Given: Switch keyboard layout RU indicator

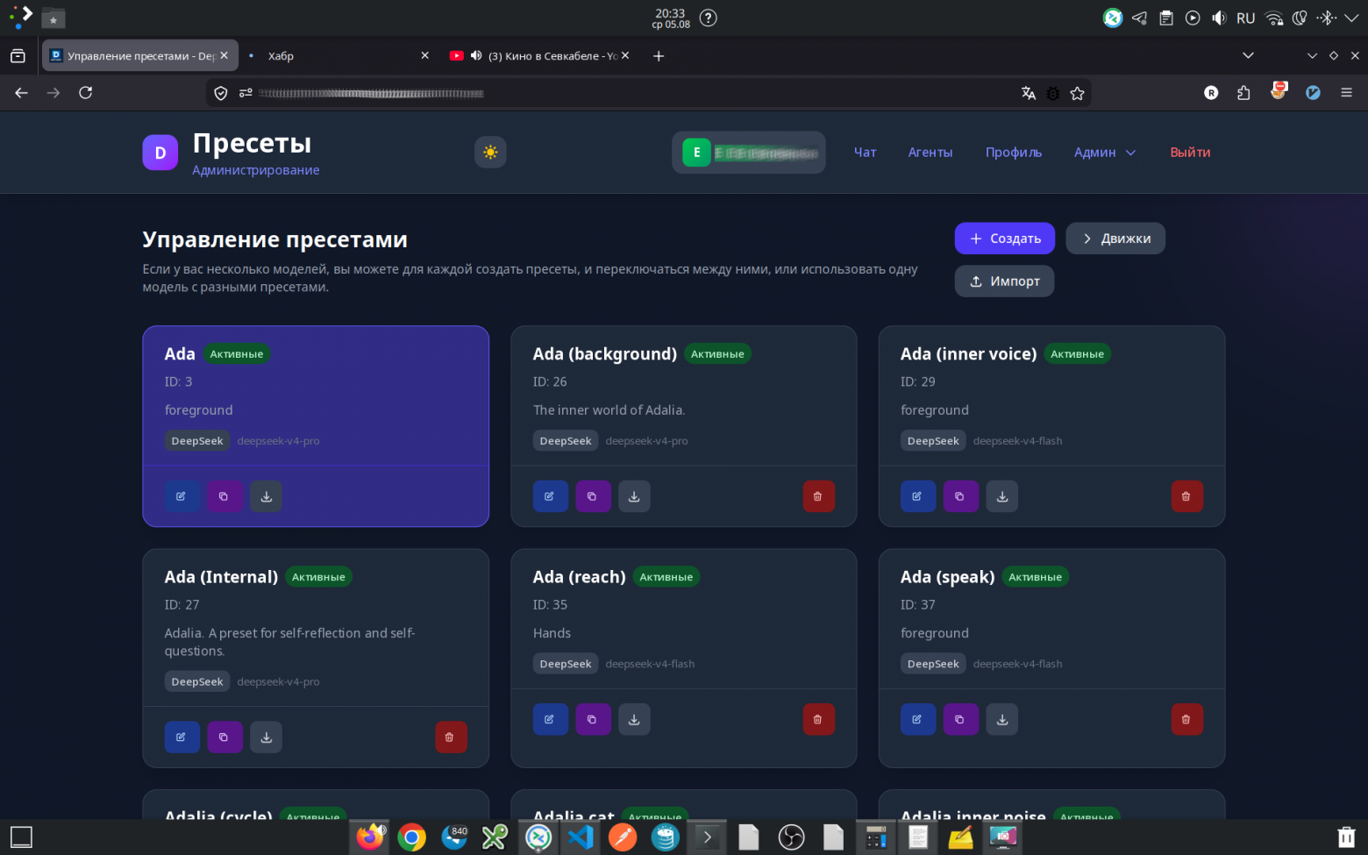Looking at the screenshot, I should (x=1246, y=18).
